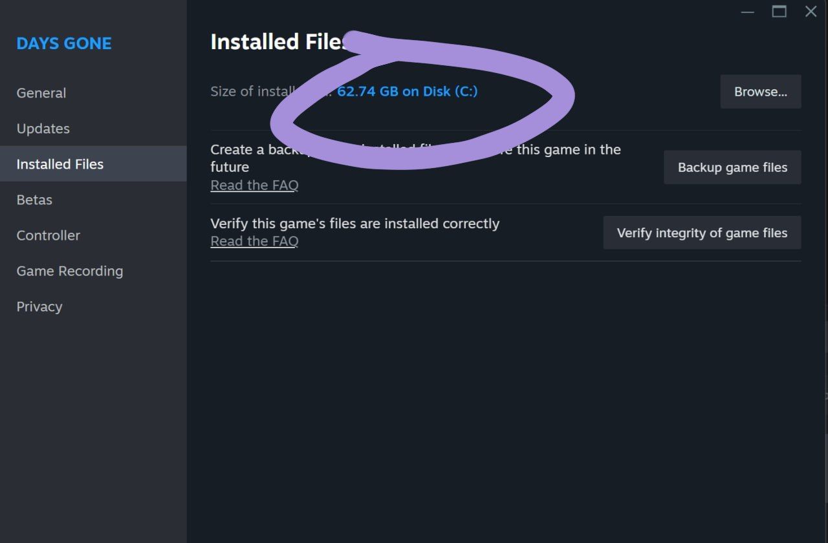Open Read the FAQ under the verify description
Screen dimensions: 828x543
(254, 241)
